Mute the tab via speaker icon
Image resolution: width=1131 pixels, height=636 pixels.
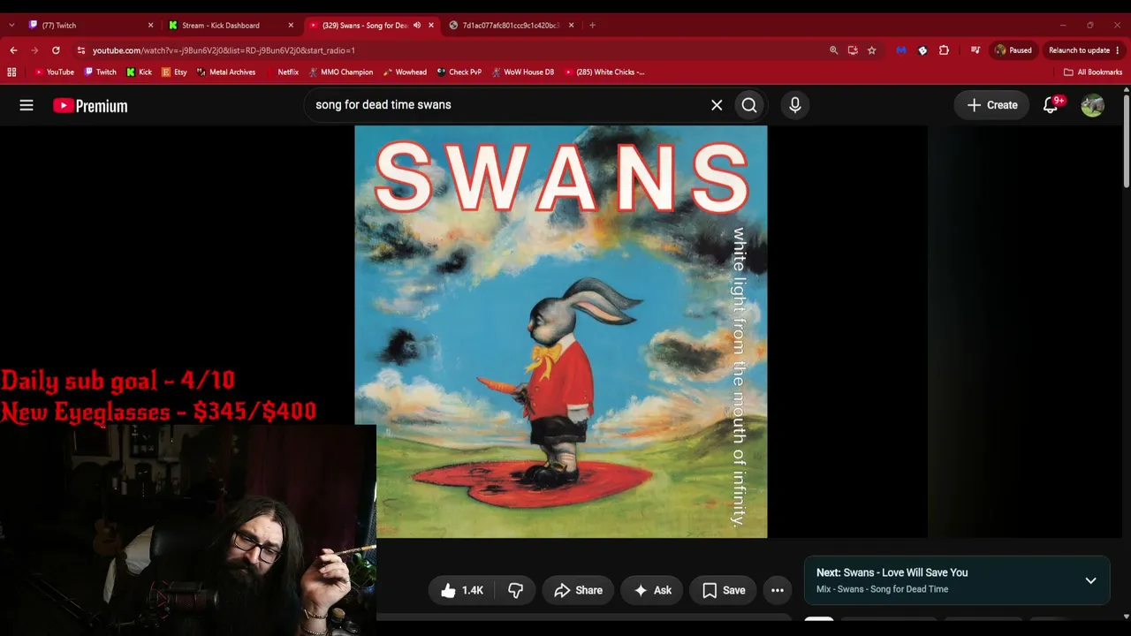(x=417, y=25)
